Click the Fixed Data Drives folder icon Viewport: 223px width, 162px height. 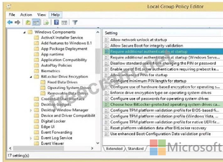click(x=43, y=82)
